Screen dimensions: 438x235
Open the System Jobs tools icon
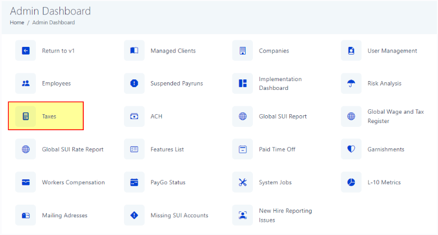click(242, 183)
